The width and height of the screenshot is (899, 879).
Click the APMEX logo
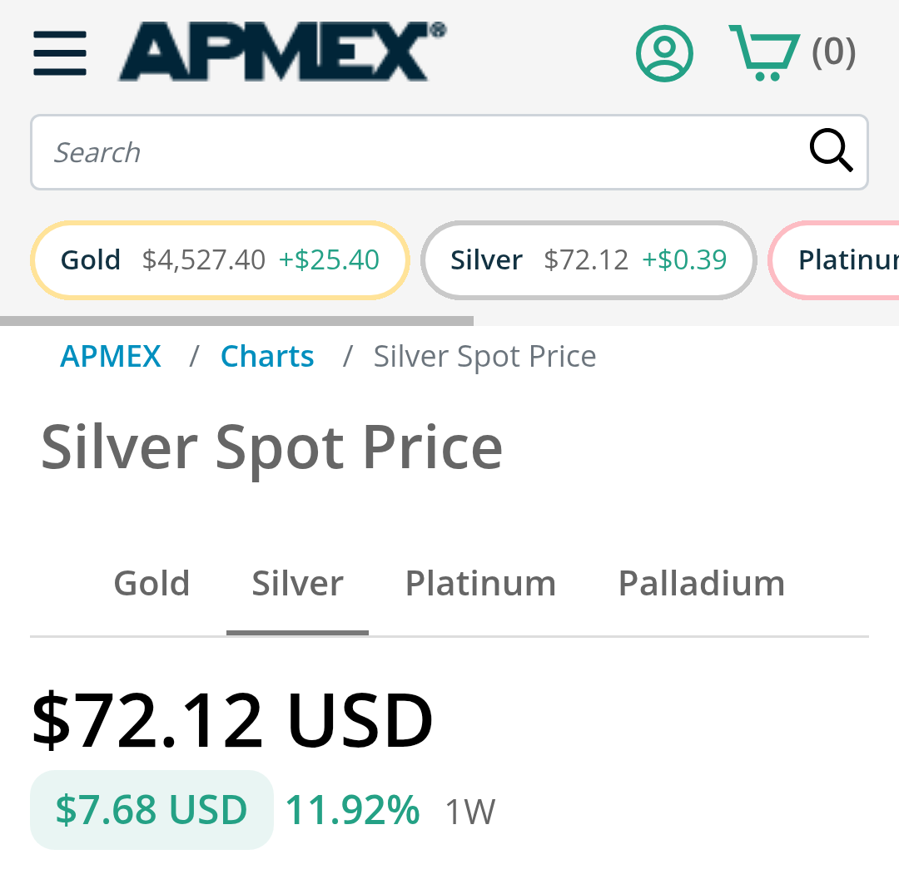(x=281, y=52)
